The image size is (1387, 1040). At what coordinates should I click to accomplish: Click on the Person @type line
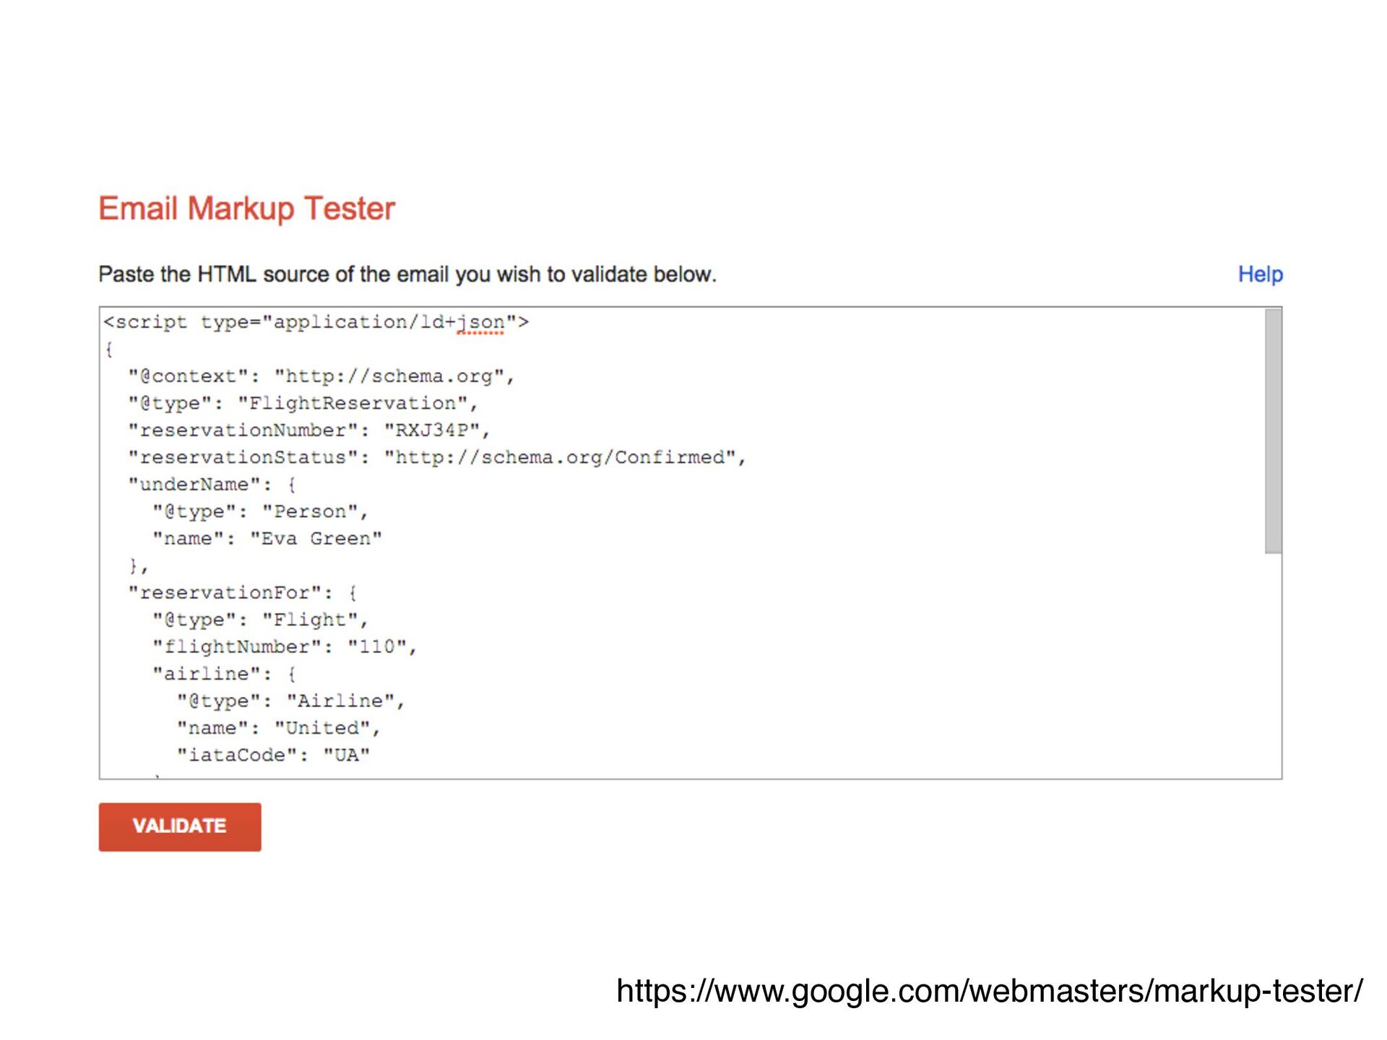coord(260,512)
